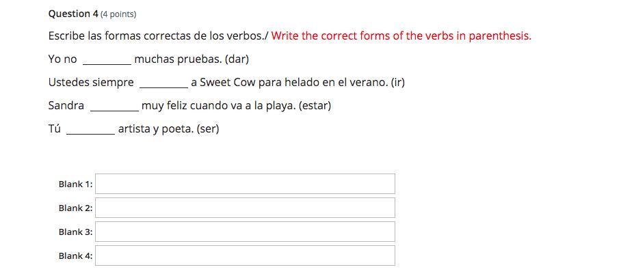This screenshot has height=276, width=621.
Task: Select the Blank 3 input box
Action: pos(245,232)
